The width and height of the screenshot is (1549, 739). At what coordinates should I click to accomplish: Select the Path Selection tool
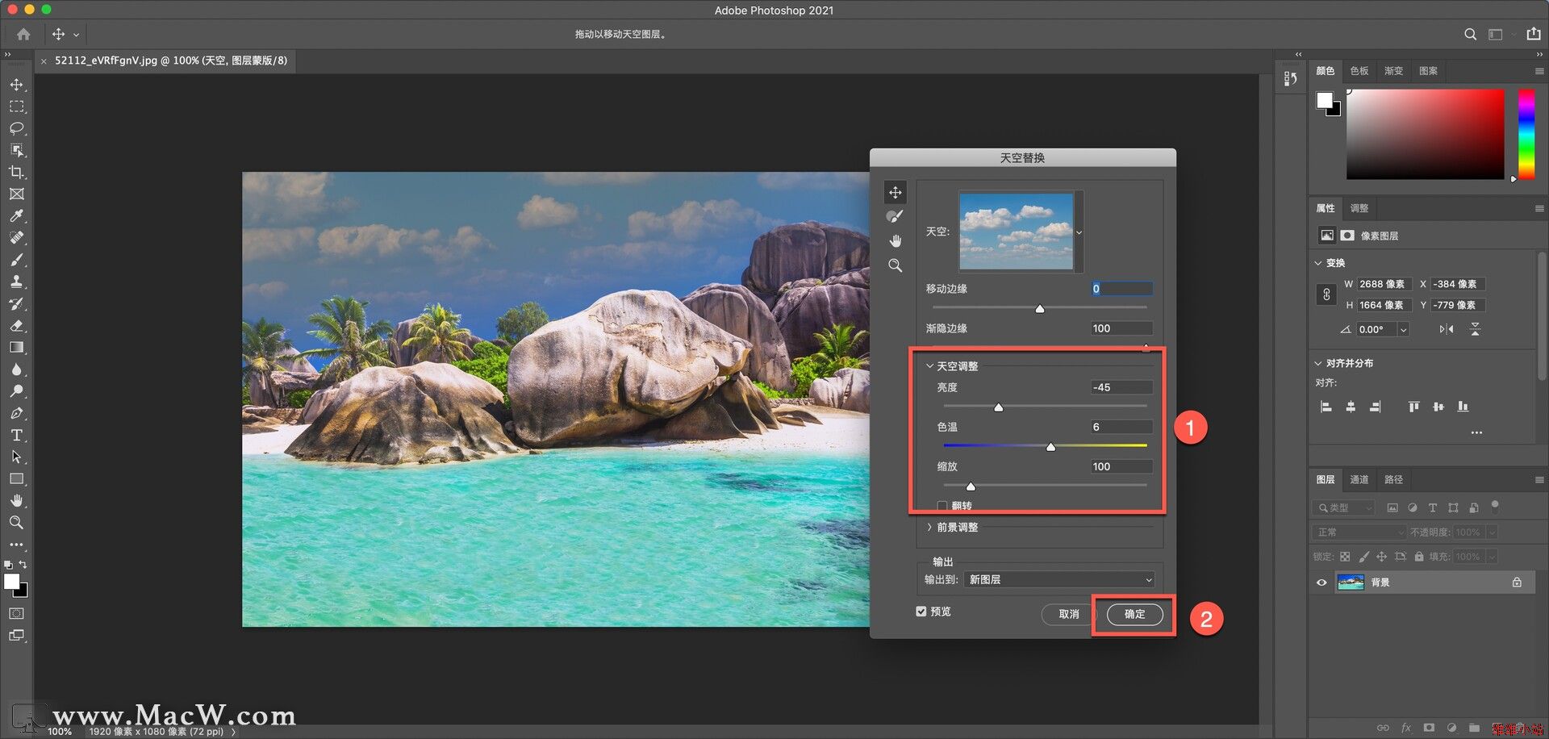[x=16, y=457]
